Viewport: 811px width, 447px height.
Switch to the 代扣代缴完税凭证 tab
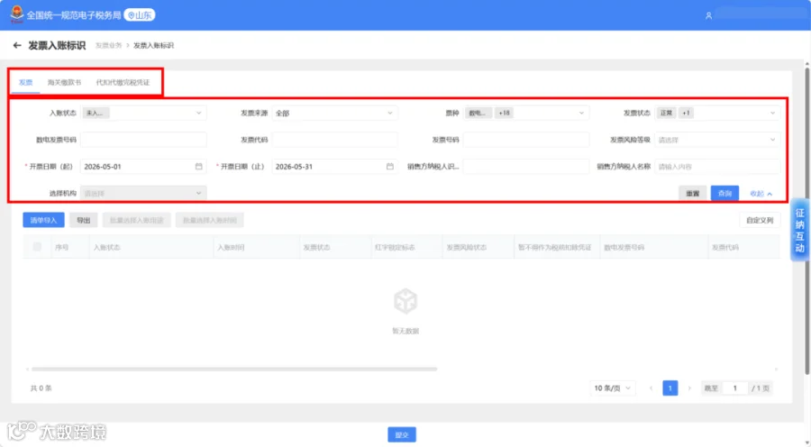coord(123,82)
